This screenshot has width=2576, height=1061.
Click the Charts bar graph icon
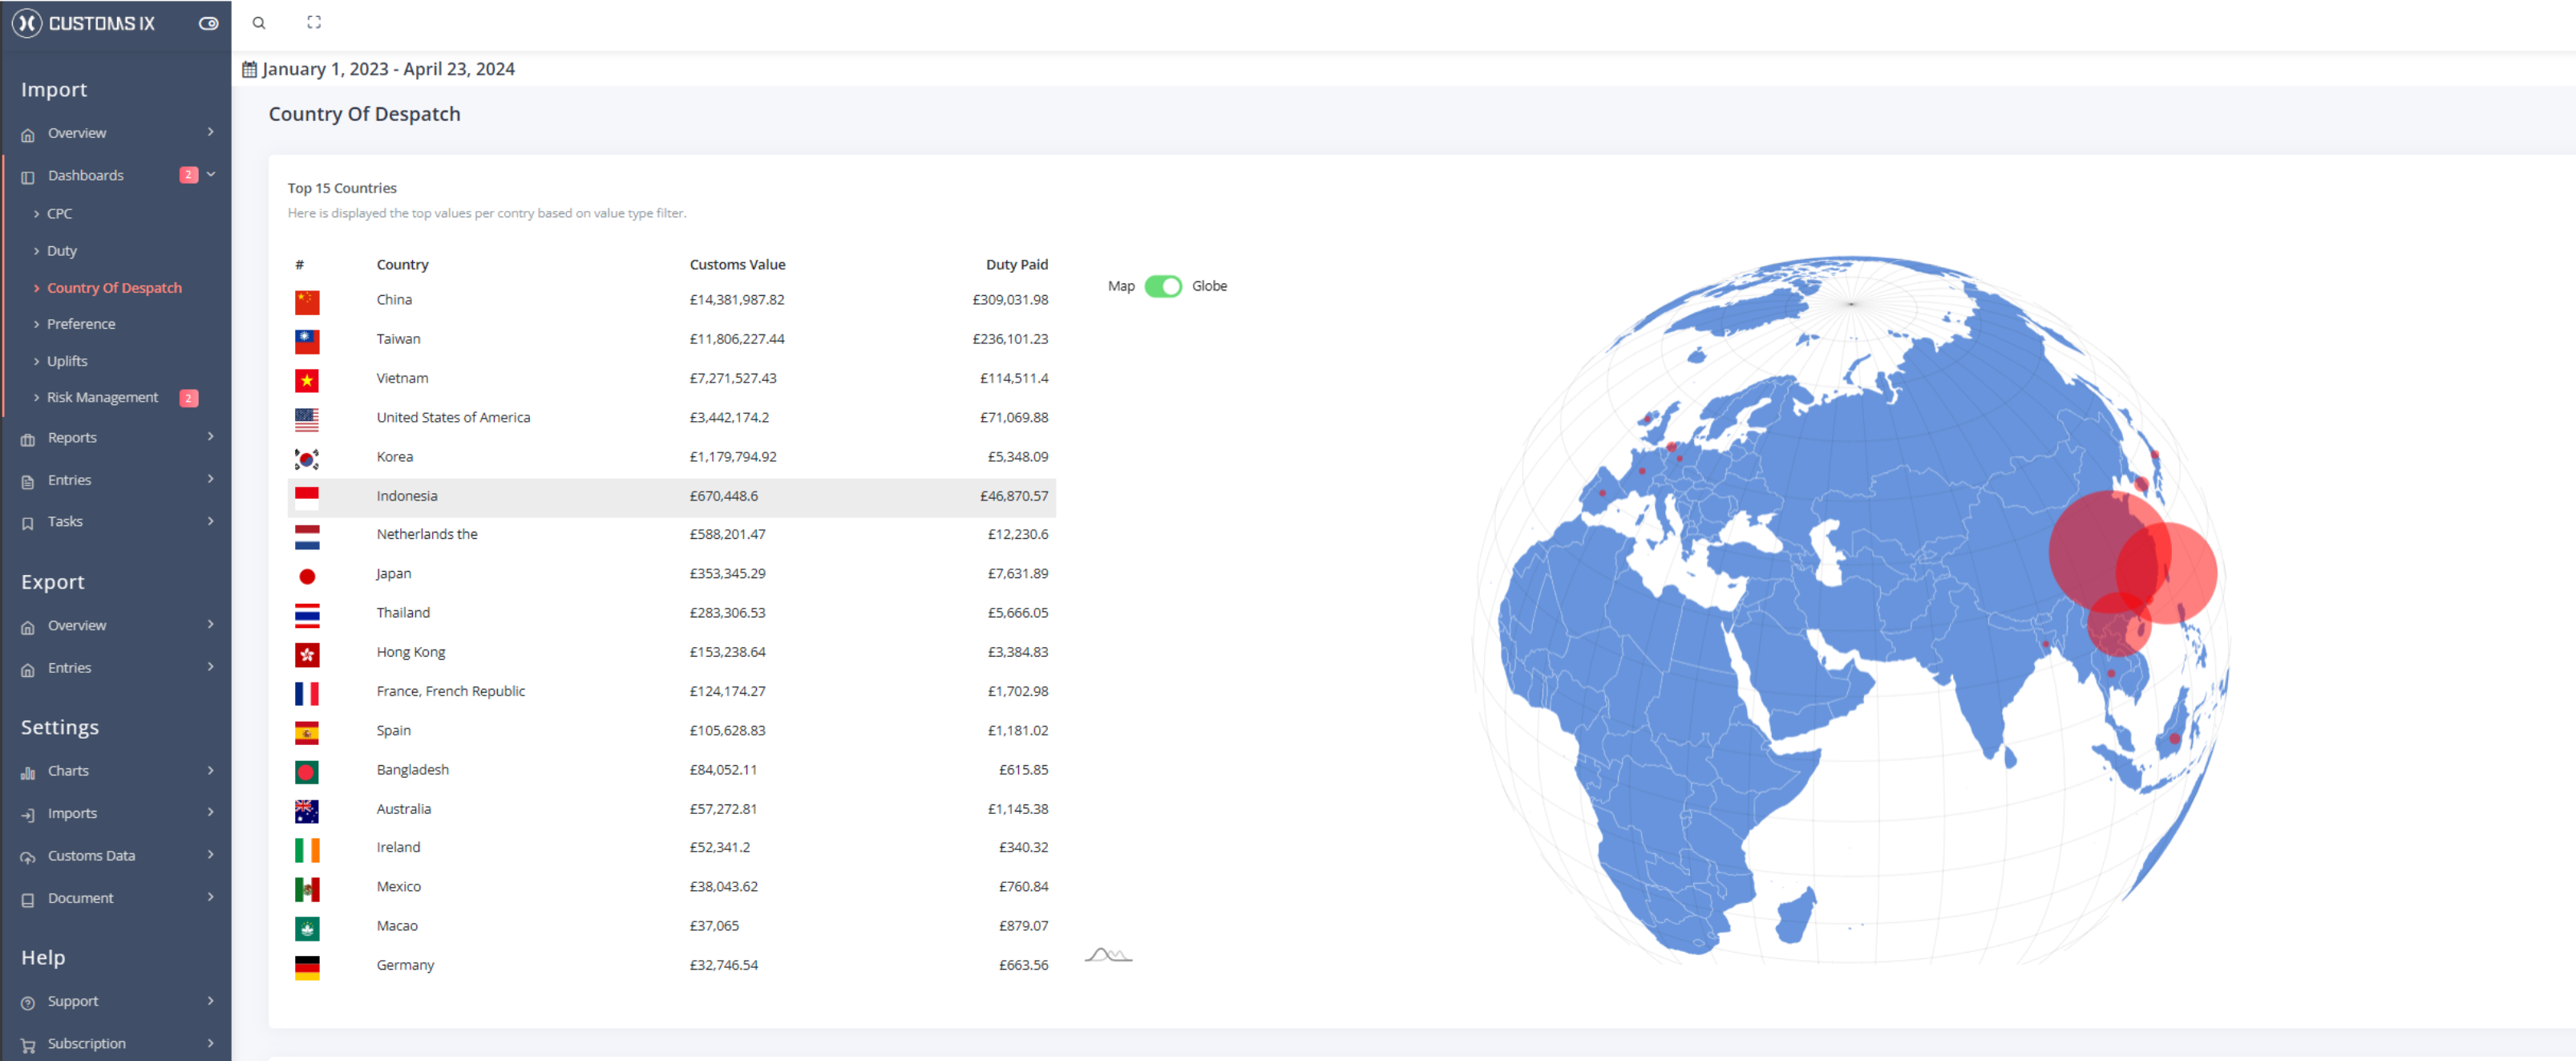[x=28, y=772]
